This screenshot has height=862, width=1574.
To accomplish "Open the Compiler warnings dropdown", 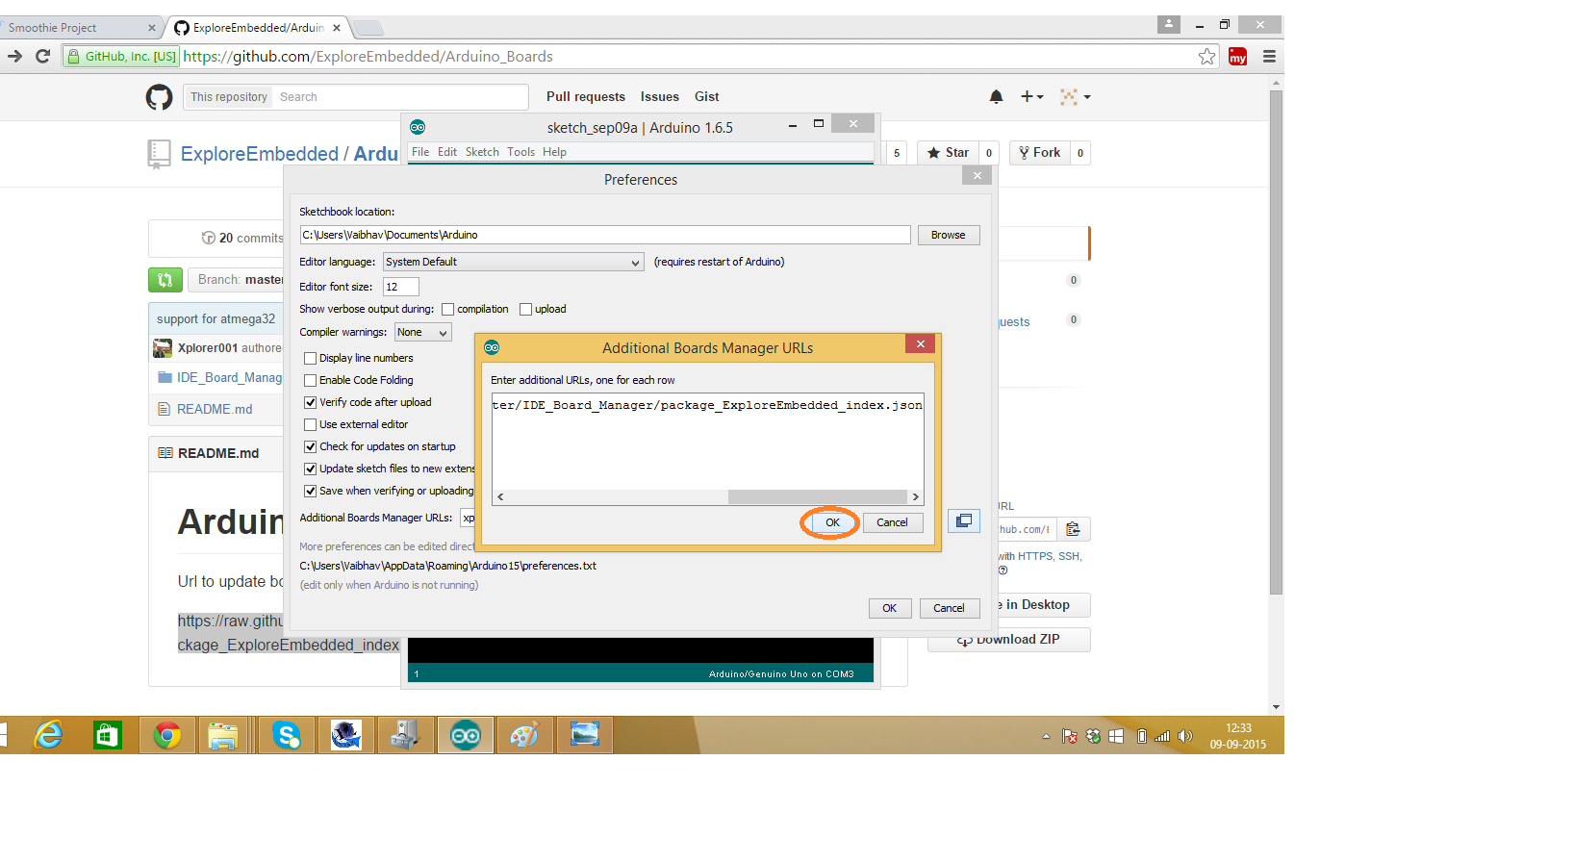I will pos(422,332).
